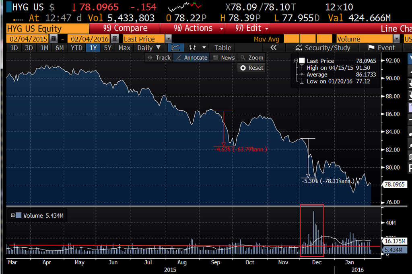This screenshot has width=412, height=274.
Task: Expand the Volume legend entry
Action: click(x=12, y=215)
